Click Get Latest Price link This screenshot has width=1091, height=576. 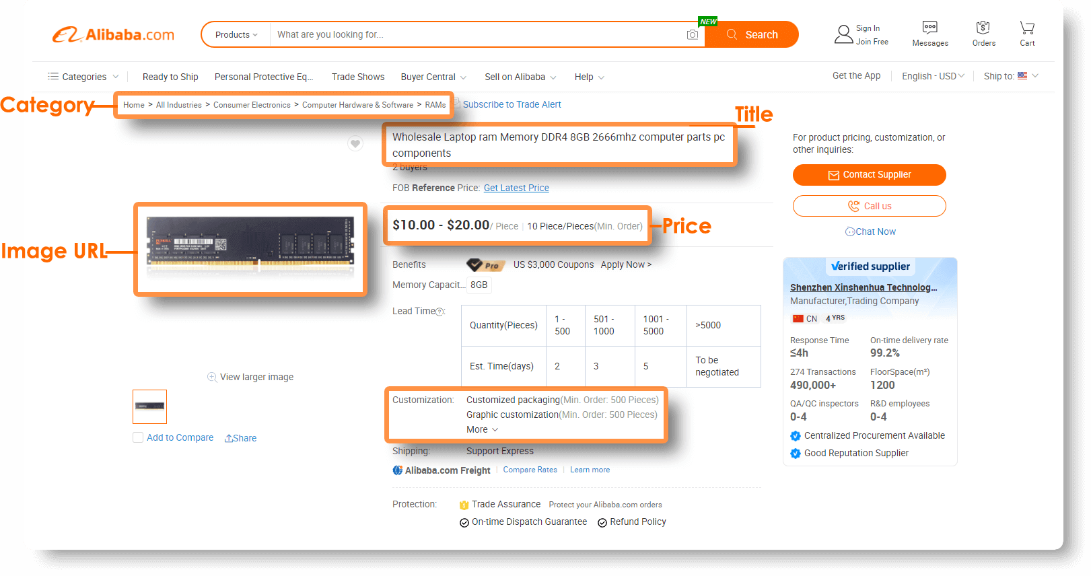pos(516,188)
